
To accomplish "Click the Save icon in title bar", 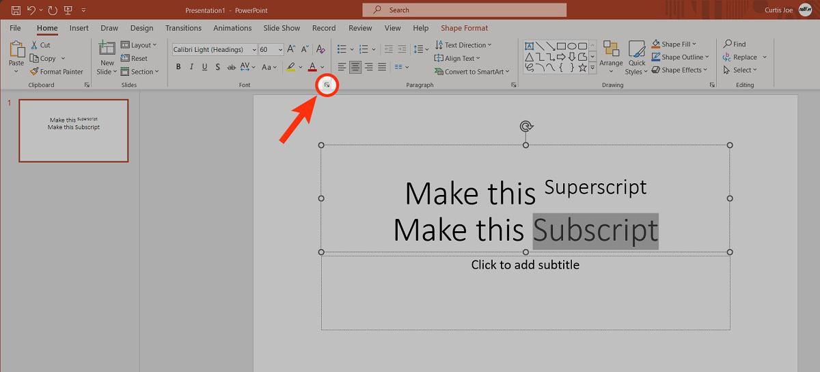I will (16, 10).
